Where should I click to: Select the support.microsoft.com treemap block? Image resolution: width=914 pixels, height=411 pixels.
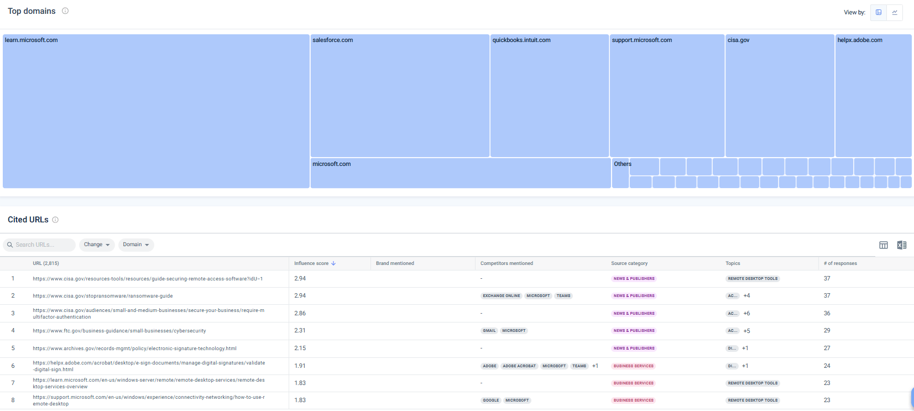(x=667, y=96)
